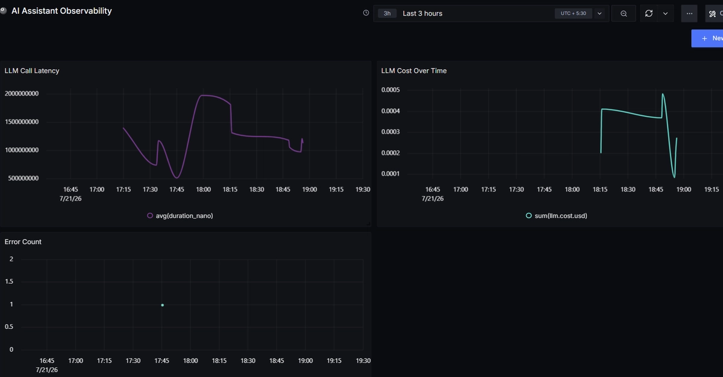Screen dimensions: 723x377
Task: Click the AI Assistant Observability dashboard title
Action: pyautogui.click(x=61, y=11)
